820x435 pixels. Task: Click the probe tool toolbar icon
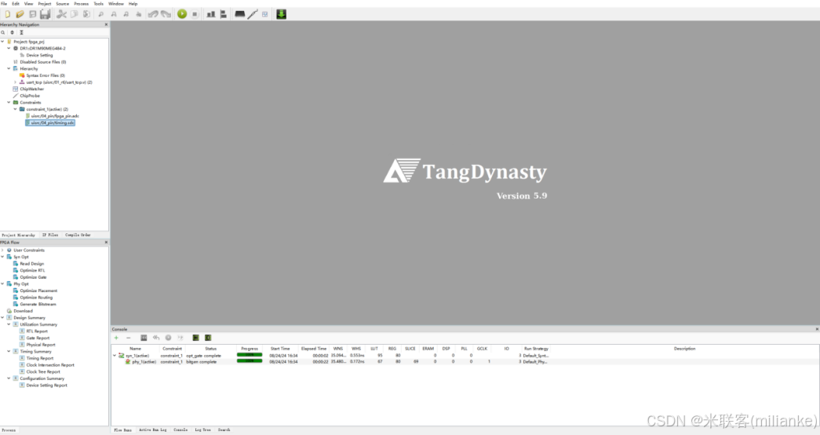click(253, 14)
